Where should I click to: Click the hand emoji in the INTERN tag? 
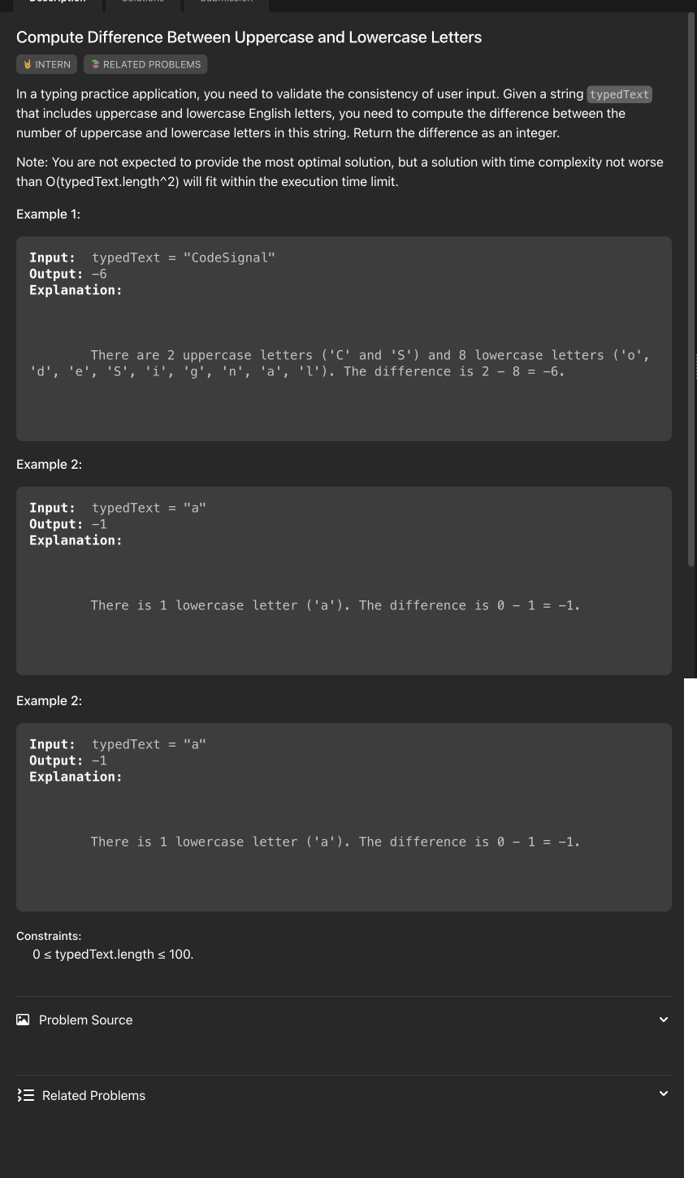[x=28, y=64]
